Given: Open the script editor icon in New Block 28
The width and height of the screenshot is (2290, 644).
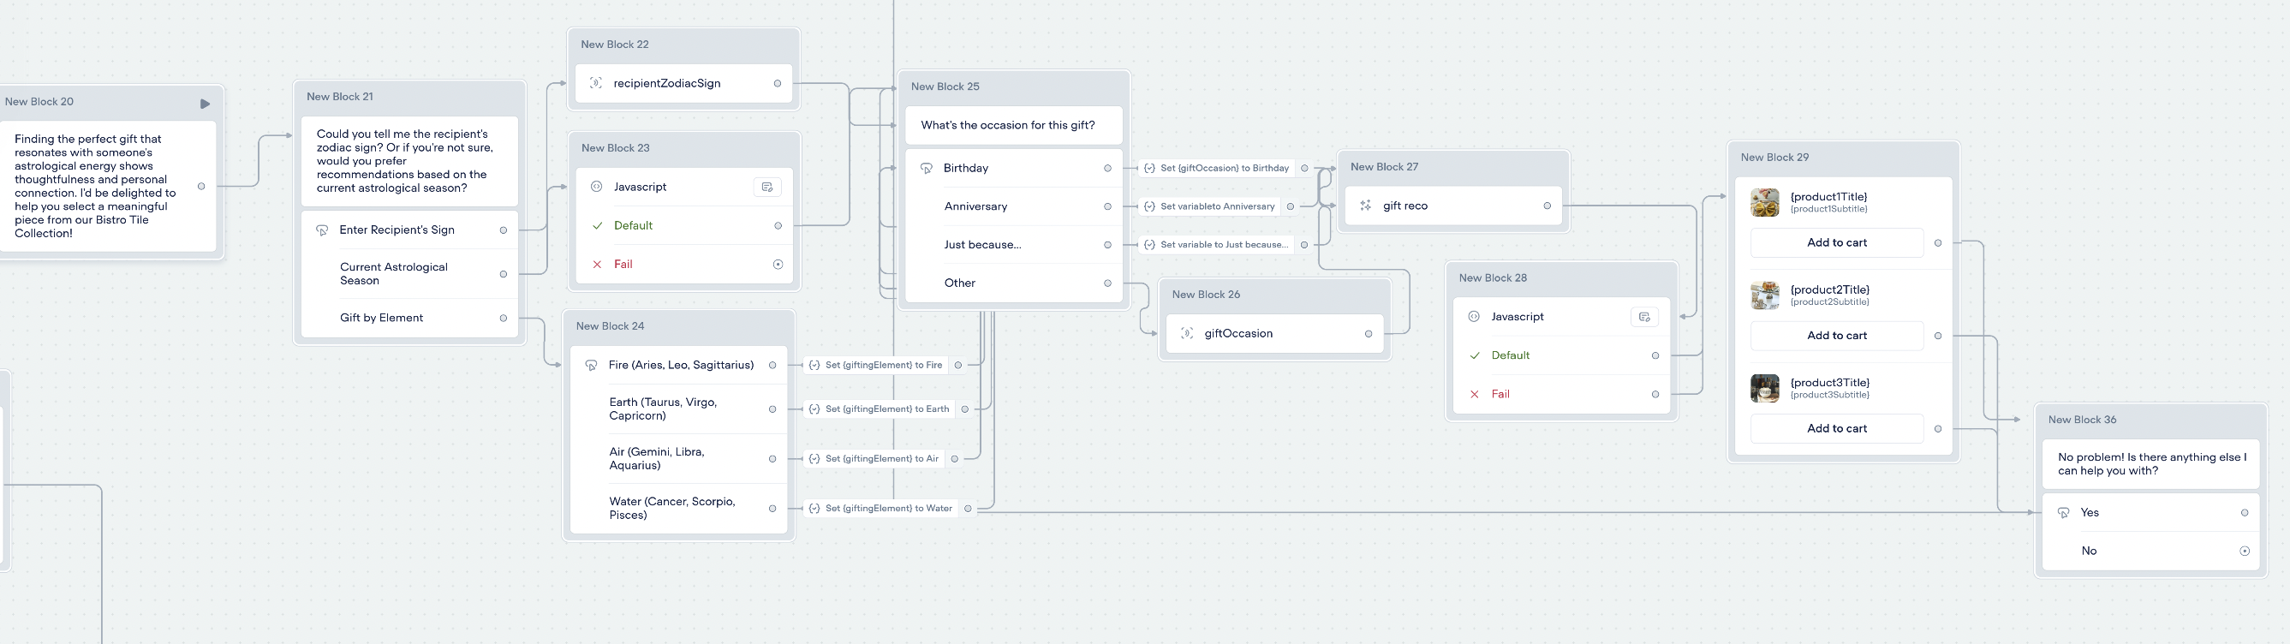Looking at the screenshot, I should click(1643, 316).
